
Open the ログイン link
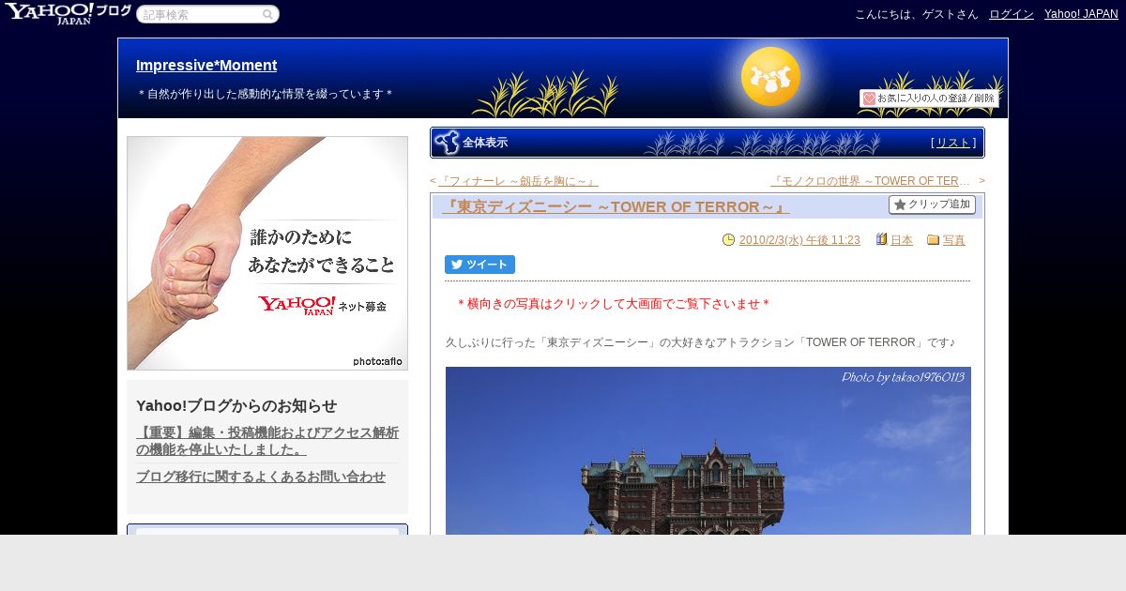click(x=1012, y=14)
